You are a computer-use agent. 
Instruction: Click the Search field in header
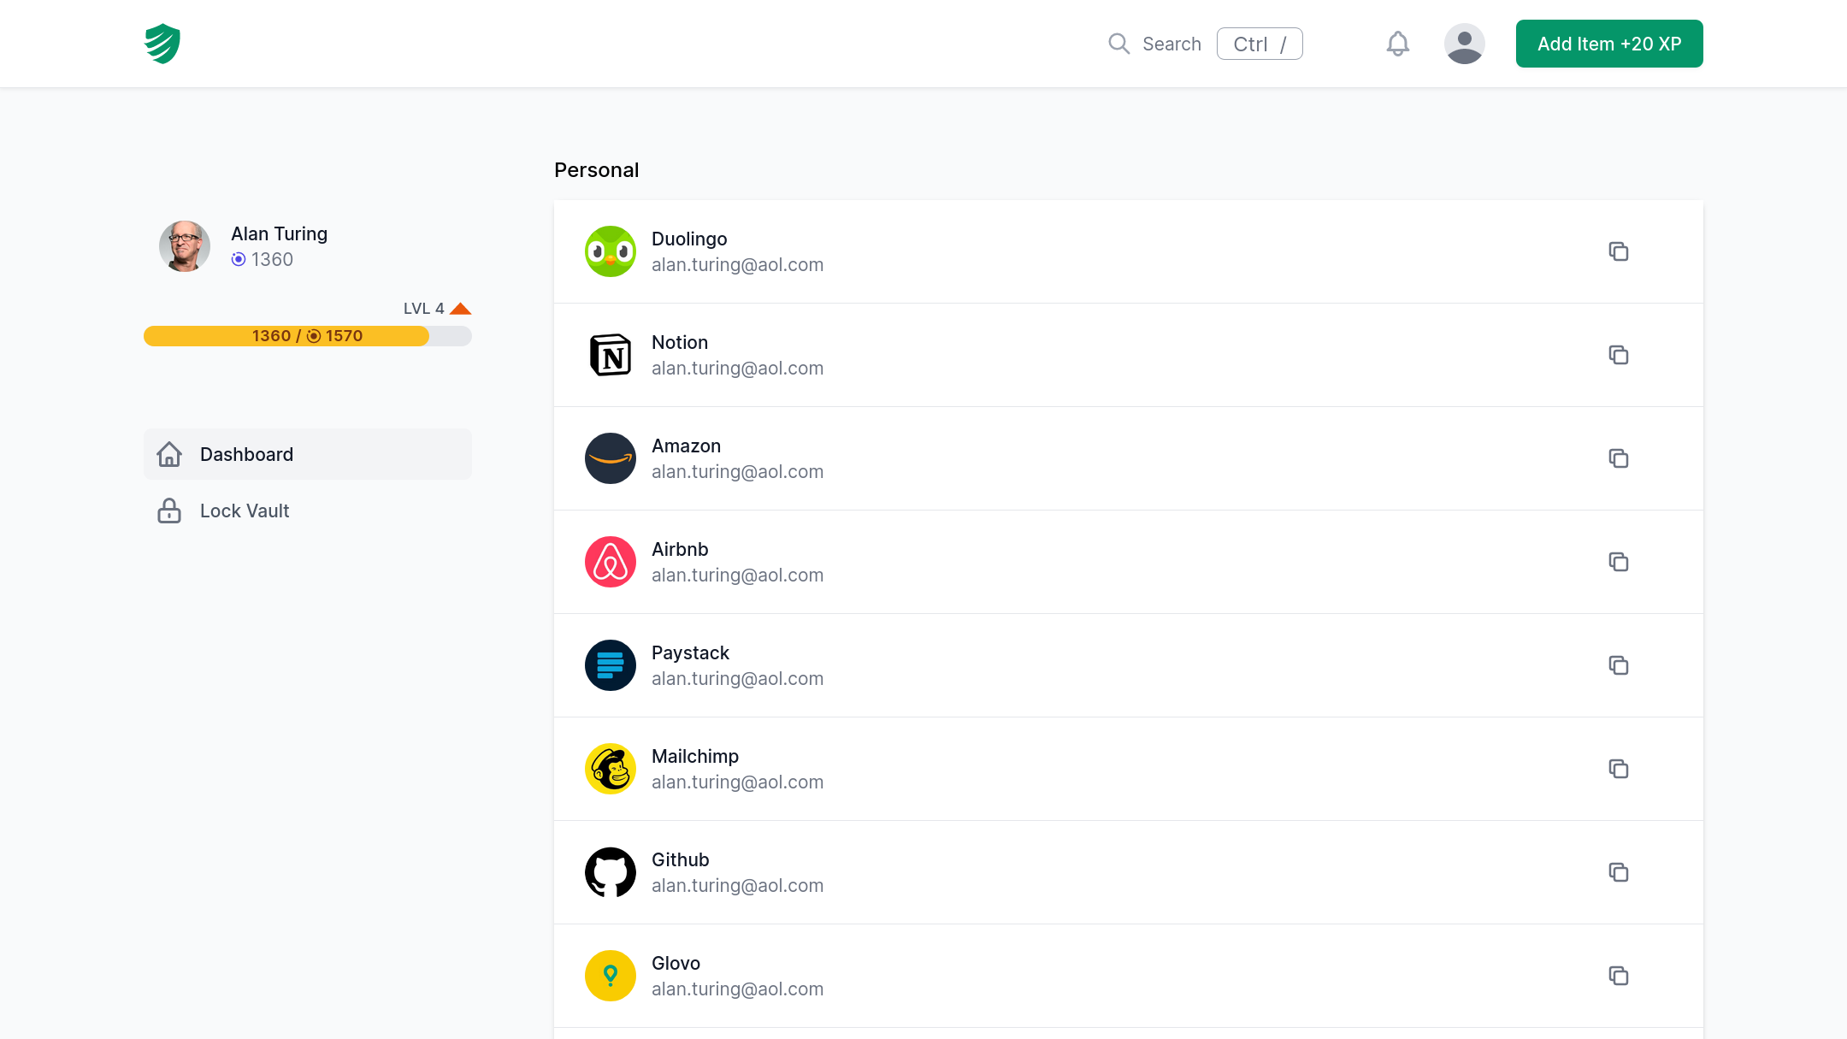(x=1171, y=44)
